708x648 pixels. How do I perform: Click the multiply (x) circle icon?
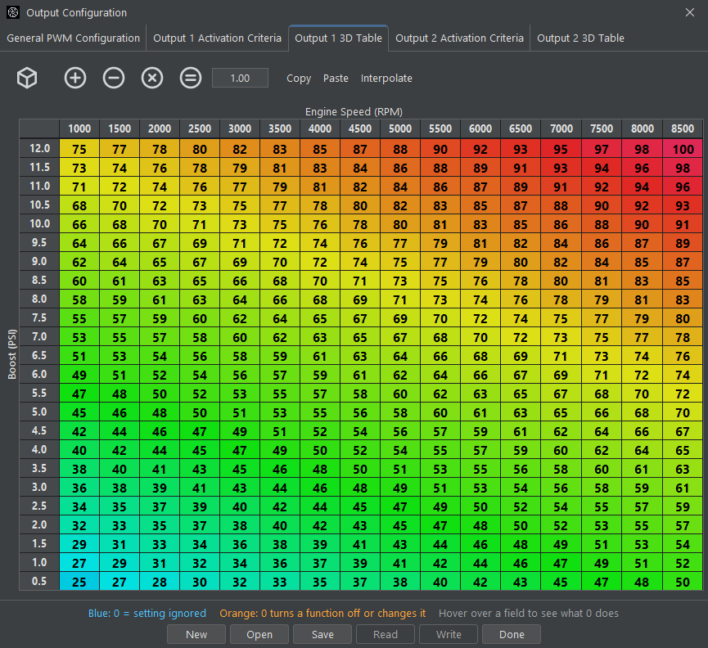(x=152, y=78)
